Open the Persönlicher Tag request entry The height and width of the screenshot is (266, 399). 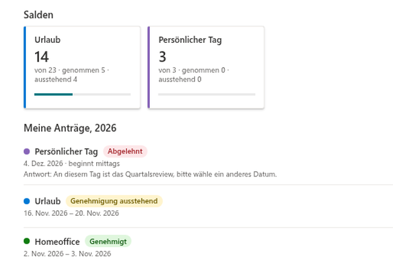tap(208, 162)
